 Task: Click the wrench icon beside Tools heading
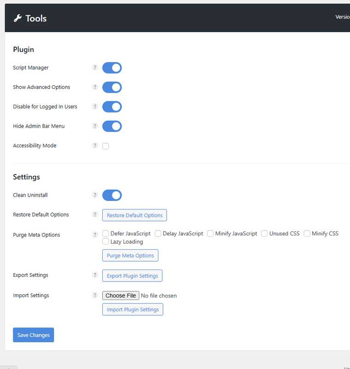(17, 18)
